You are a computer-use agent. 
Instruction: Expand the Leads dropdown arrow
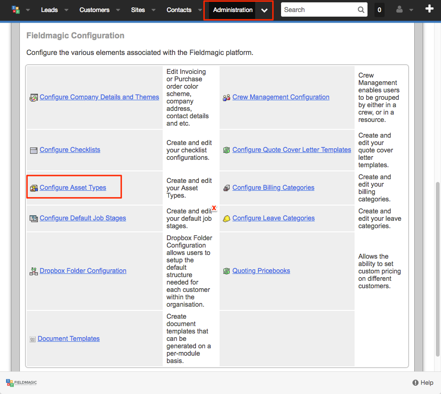click(x=67, y=10)
